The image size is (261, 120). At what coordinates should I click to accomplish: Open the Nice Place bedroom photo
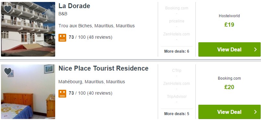coord(28,92)
